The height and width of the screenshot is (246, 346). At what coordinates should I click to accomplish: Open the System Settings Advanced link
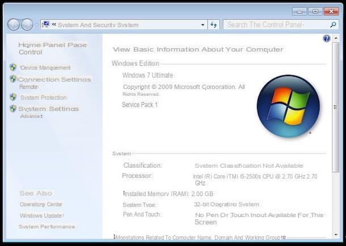click(49, 112)
